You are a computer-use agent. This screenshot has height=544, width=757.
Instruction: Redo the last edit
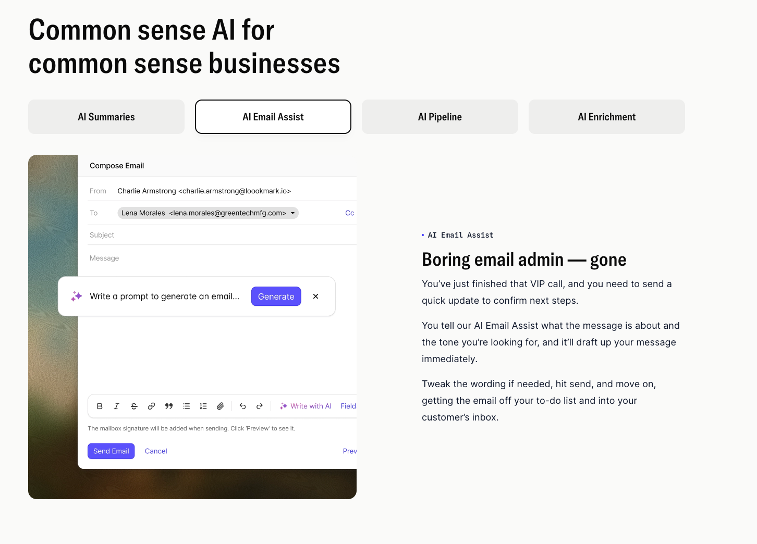click(259, 406)
